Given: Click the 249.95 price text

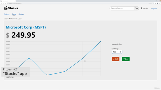Looking at the screenshot, I should (x=23, y=35).
